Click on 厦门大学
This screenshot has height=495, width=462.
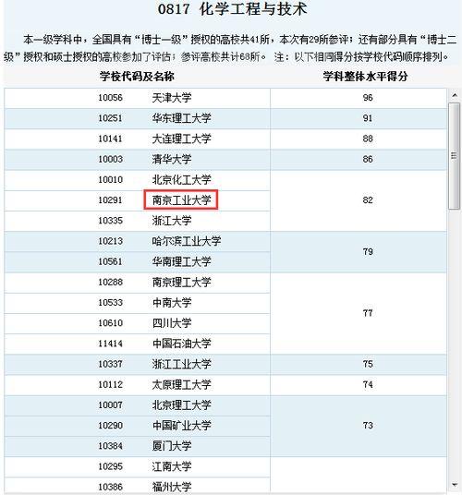(x=172, y=446)
